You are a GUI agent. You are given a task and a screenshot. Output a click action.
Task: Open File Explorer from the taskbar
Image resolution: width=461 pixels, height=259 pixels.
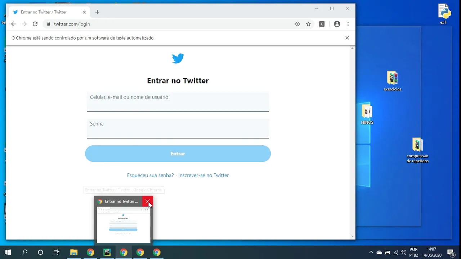[74, 252]
